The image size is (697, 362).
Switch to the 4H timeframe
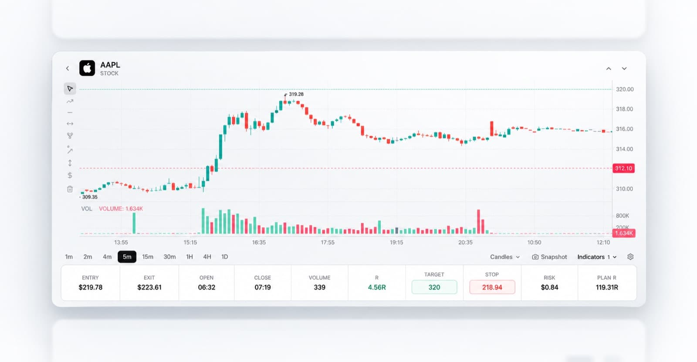(207, 257)
